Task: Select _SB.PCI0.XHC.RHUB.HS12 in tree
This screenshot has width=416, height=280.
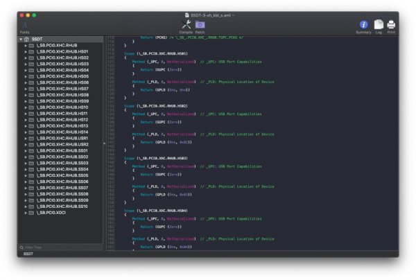Action: pos(62,120)
